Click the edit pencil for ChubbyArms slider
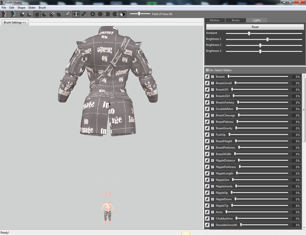The width and height of the screenshot is (306, 235). [x=207, y=218]
